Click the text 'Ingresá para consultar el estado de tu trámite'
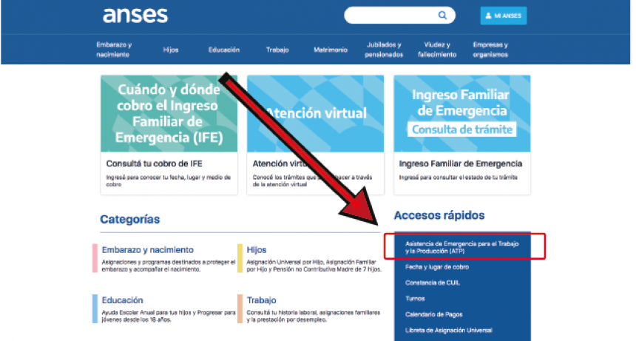 point(458,178)
